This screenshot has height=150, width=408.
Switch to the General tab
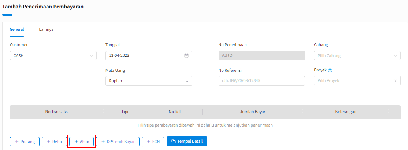click(x=16, y=29)
